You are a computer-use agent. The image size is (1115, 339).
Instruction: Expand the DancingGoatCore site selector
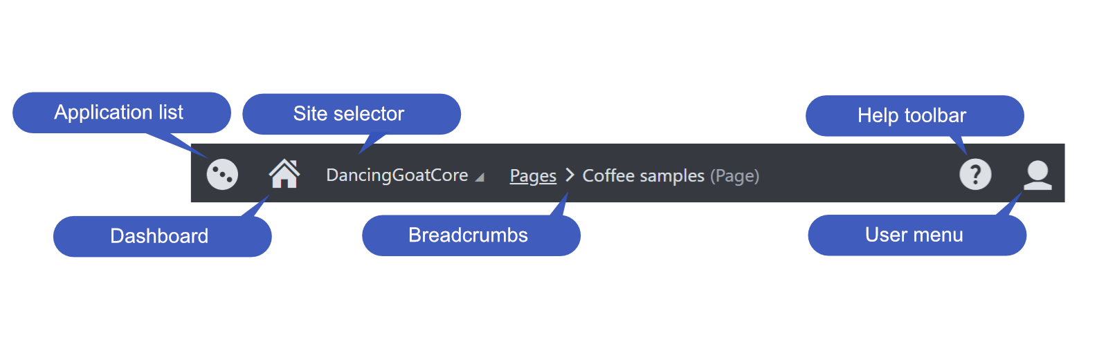405,175
